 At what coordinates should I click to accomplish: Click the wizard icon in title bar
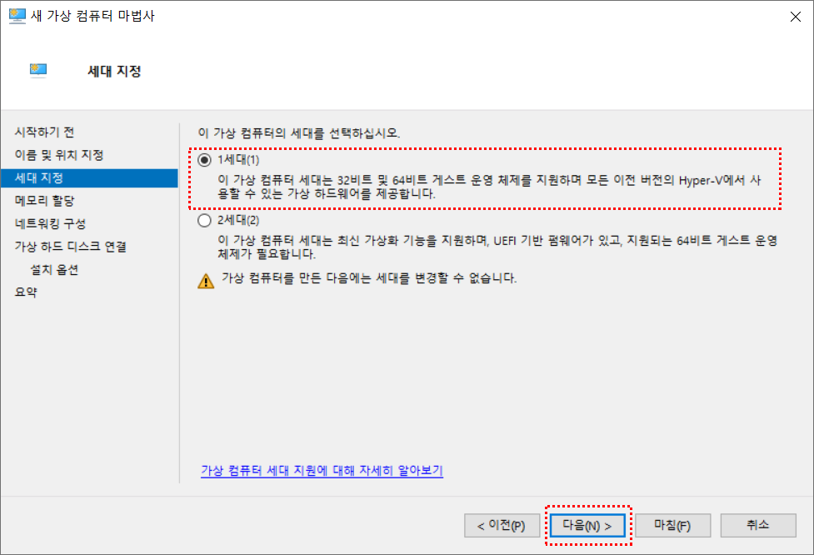tap(17, 16)
